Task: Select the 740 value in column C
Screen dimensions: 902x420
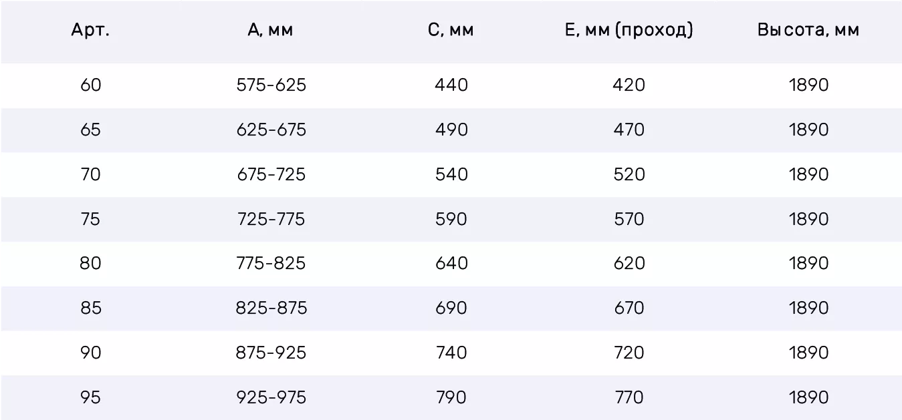Action: (x=451, y=353)
